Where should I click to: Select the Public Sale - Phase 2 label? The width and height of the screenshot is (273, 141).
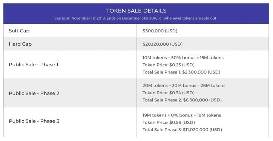click(x=34, y=93)
